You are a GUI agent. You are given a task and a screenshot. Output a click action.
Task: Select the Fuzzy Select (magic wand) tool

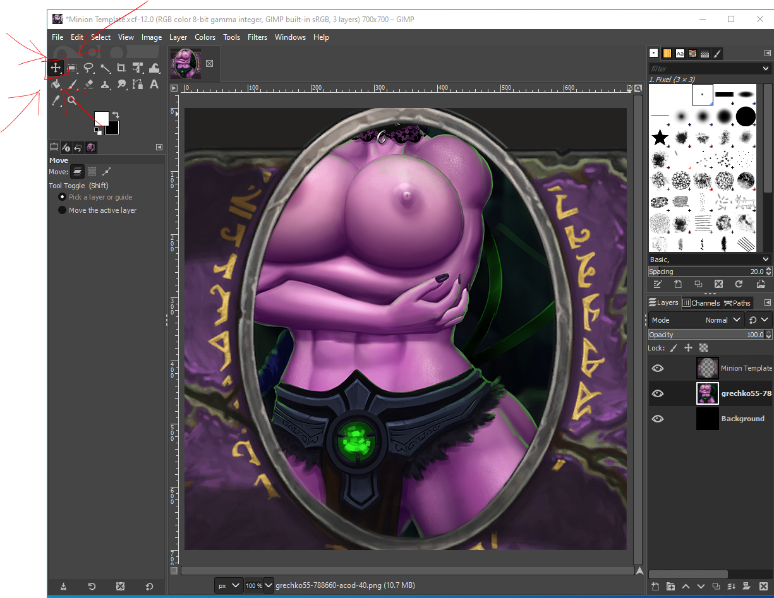(106, 68)
